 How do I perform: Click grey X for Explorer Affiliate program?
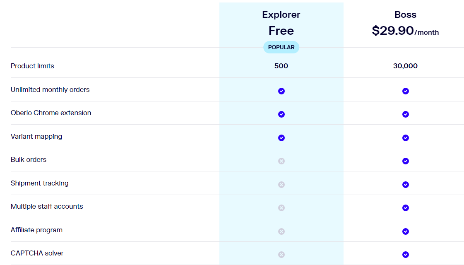point(281,231)
